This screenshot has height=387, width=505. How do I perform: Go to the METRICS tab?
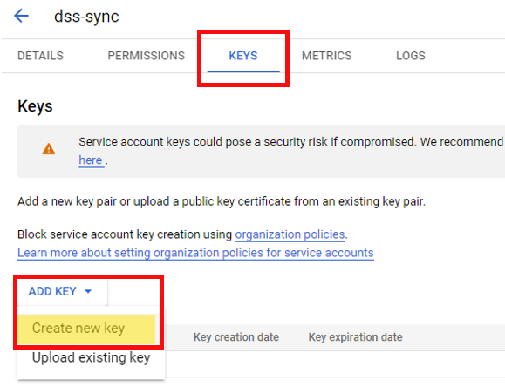(x=326, y=56)
